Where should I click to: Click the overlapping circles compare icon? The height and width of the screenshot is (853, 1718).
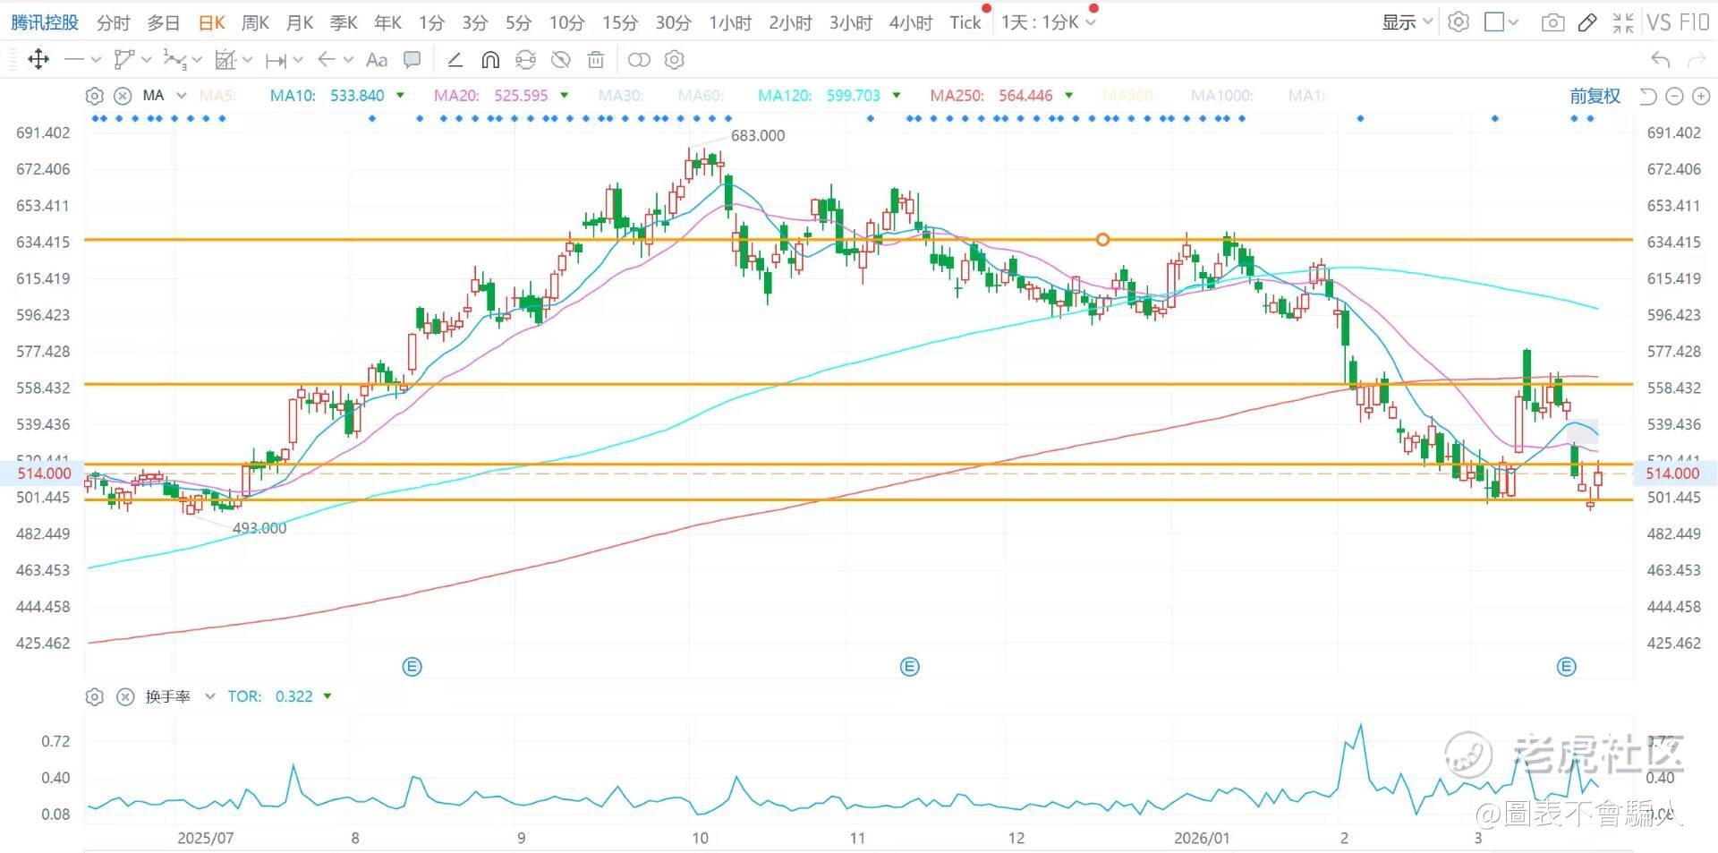tap(639, 60)
